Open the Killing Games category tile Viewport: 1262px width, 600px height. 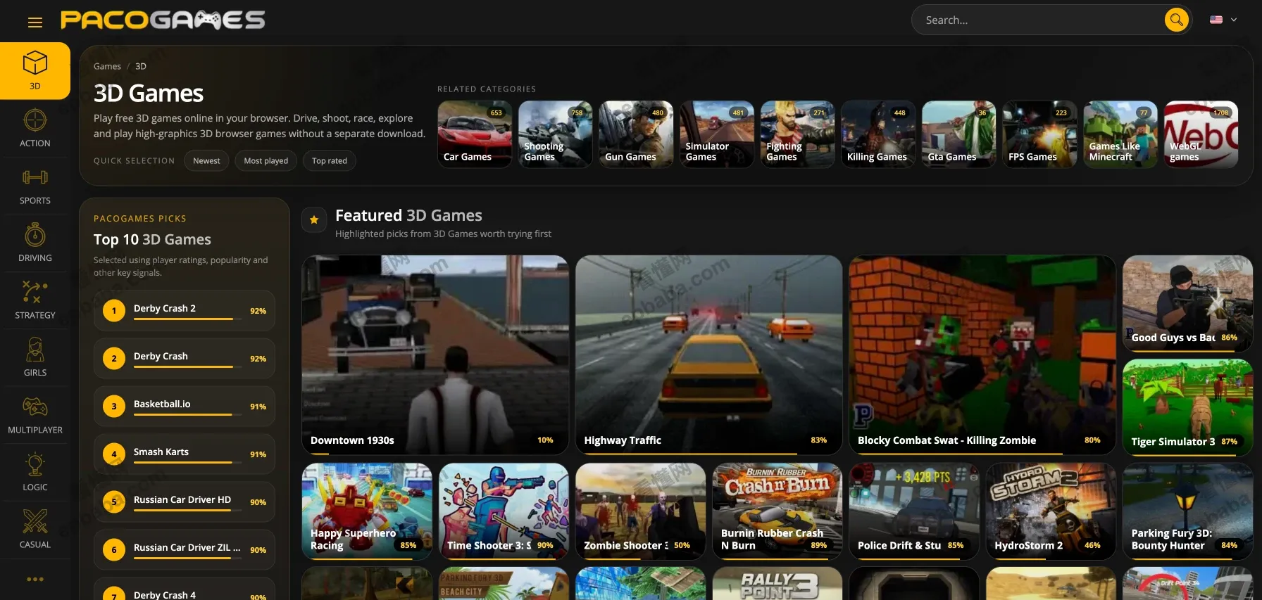pos(878,134)
